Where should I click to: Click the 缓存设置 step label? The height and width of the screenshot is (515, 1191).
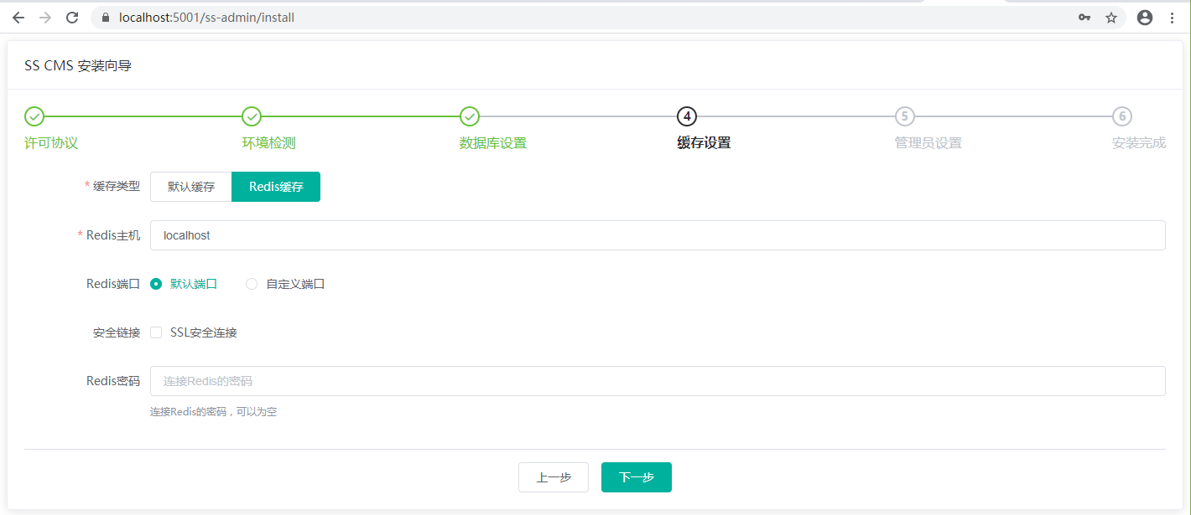point(704,143)
